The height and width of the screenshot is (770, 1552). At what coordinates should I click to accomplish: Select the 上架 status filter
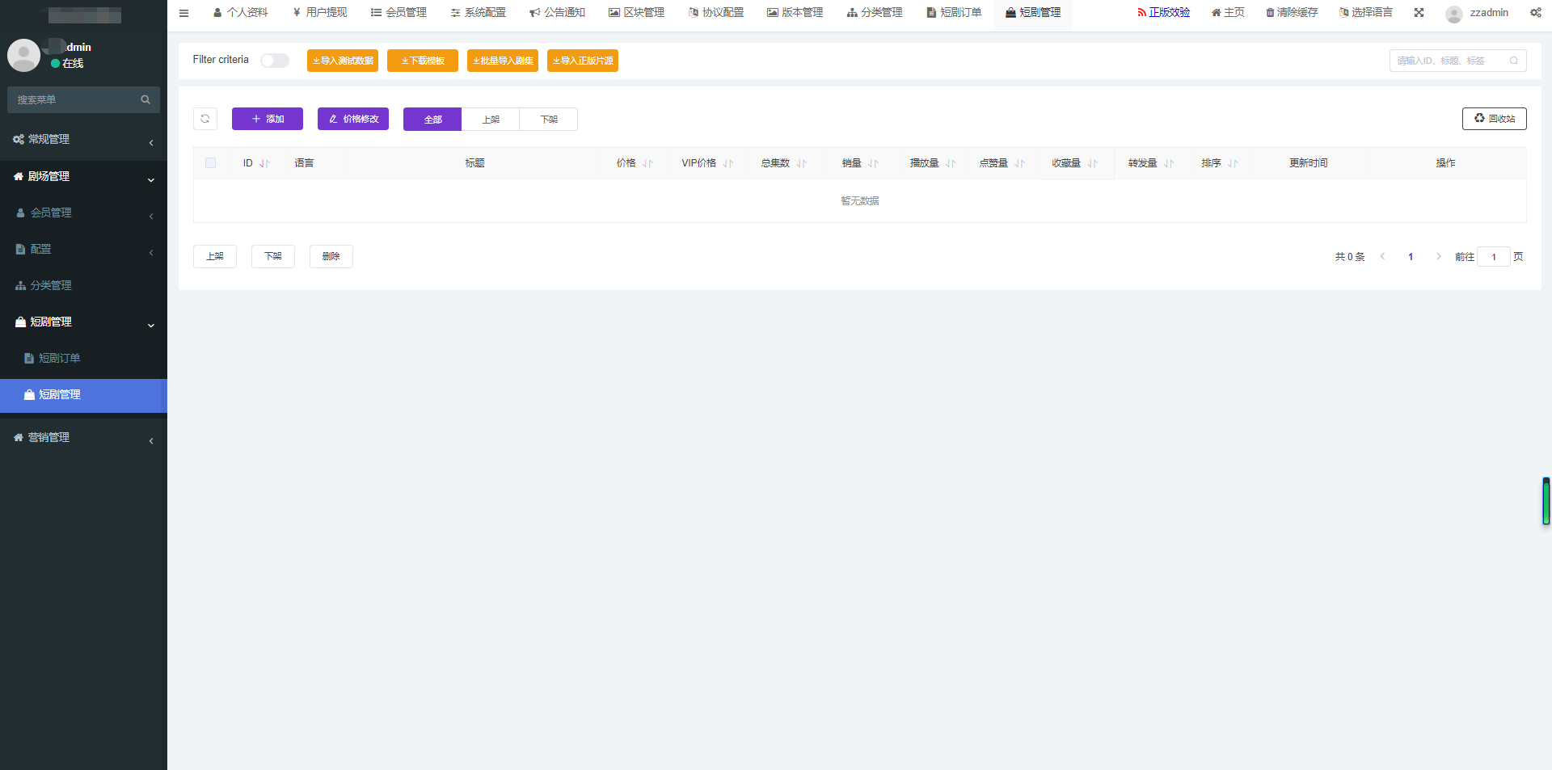[491, 120]
